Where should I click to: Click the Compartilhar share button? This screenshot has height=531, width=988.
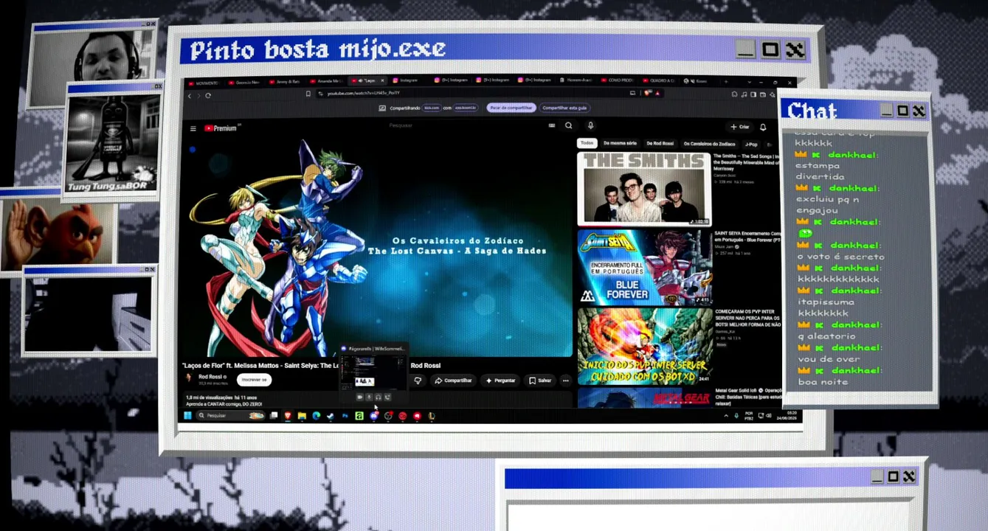coord(453,381)
